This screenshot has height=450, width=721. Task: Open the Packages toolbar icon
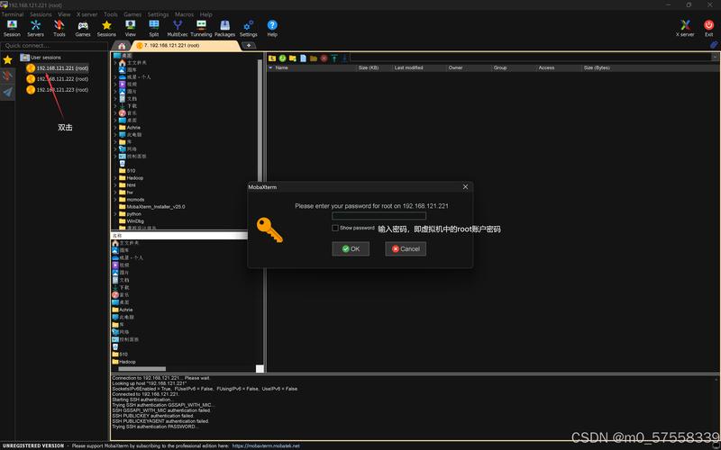[224, 27]
